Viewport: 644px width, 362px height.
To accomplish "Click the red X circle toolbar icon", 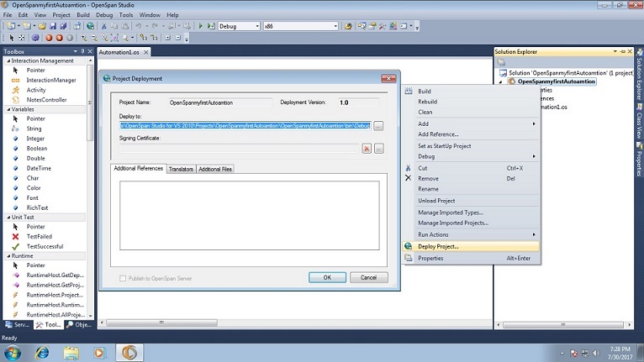I will (x=59, y=38).
